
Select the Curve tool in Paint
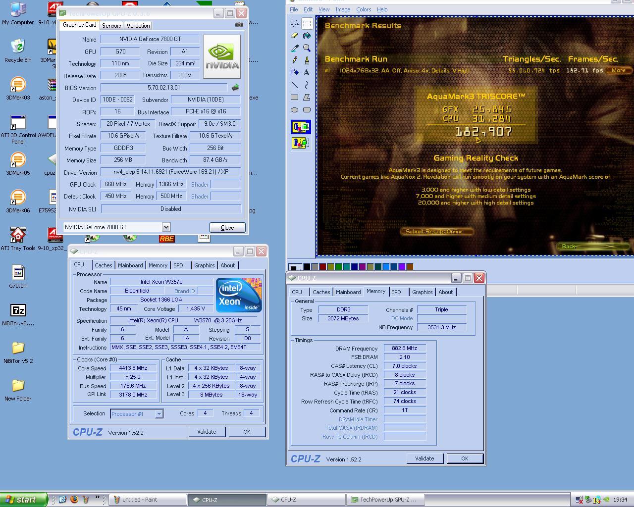click(x=307, y=85)
